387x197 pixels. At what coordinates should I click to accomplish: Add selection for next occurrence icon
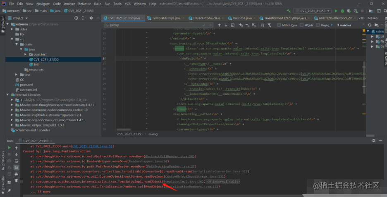click(241, 25)
